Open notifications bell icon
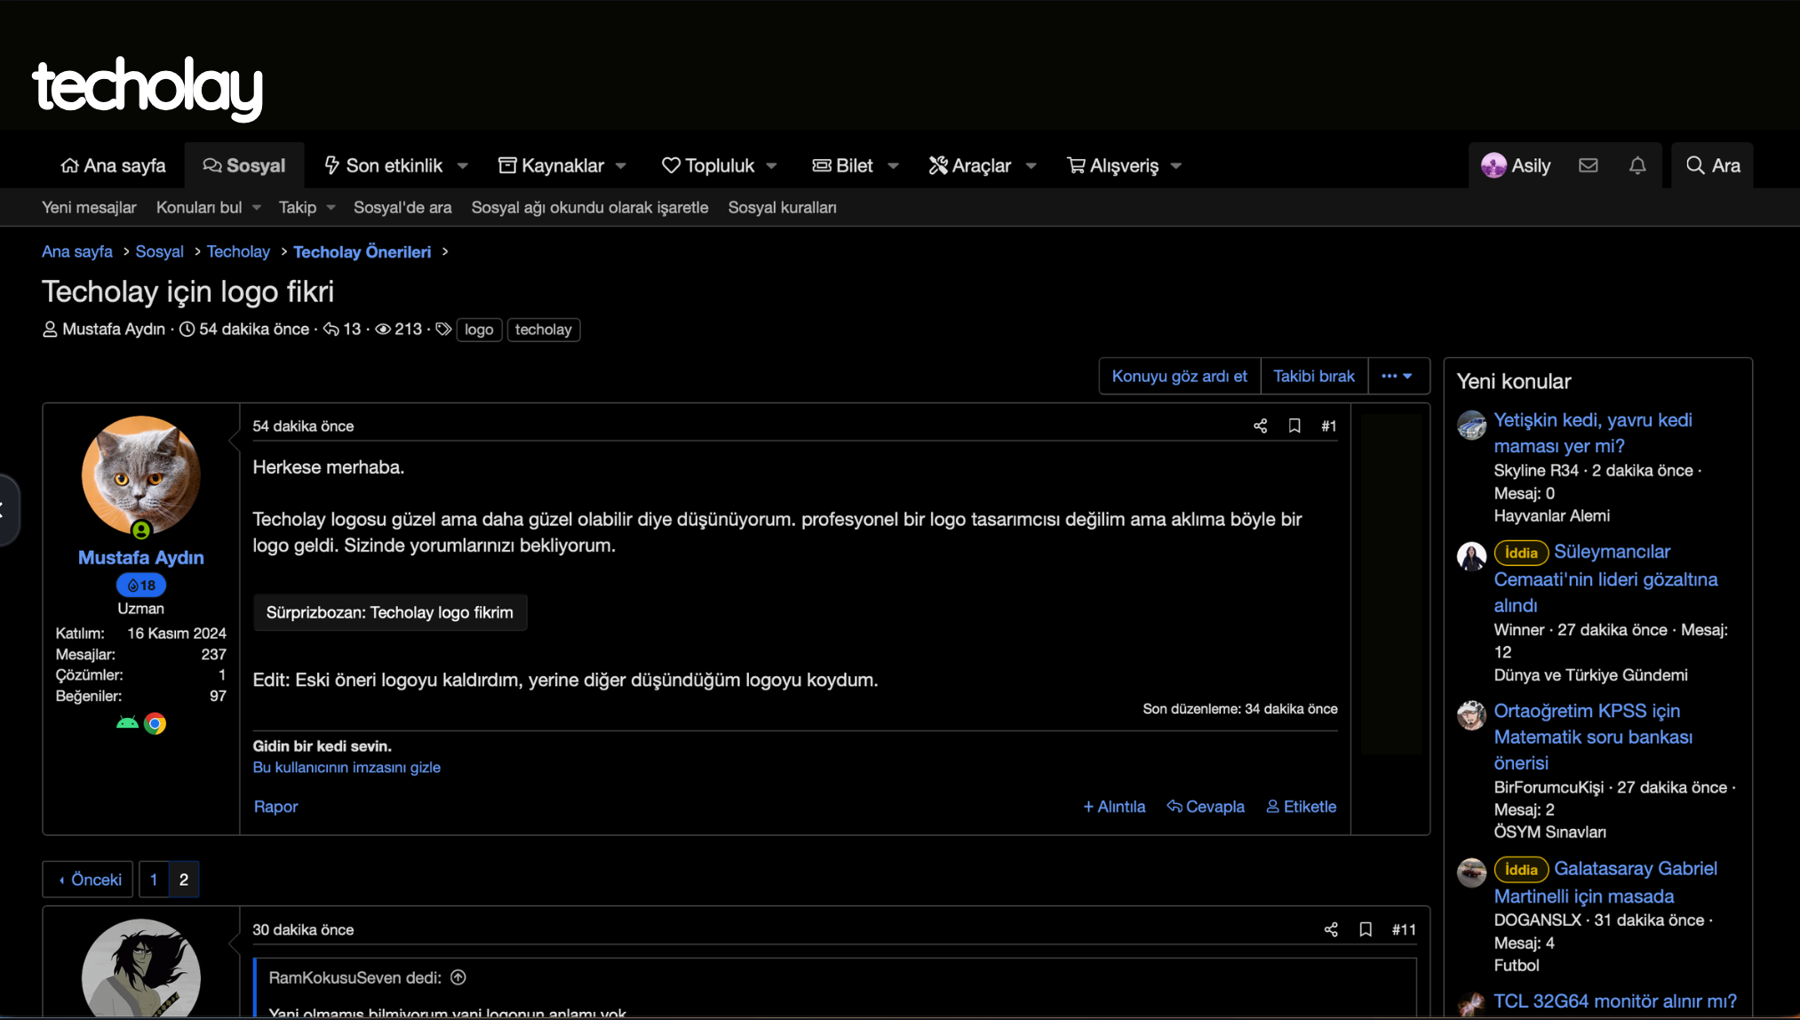 click(x=1637, y=165)
